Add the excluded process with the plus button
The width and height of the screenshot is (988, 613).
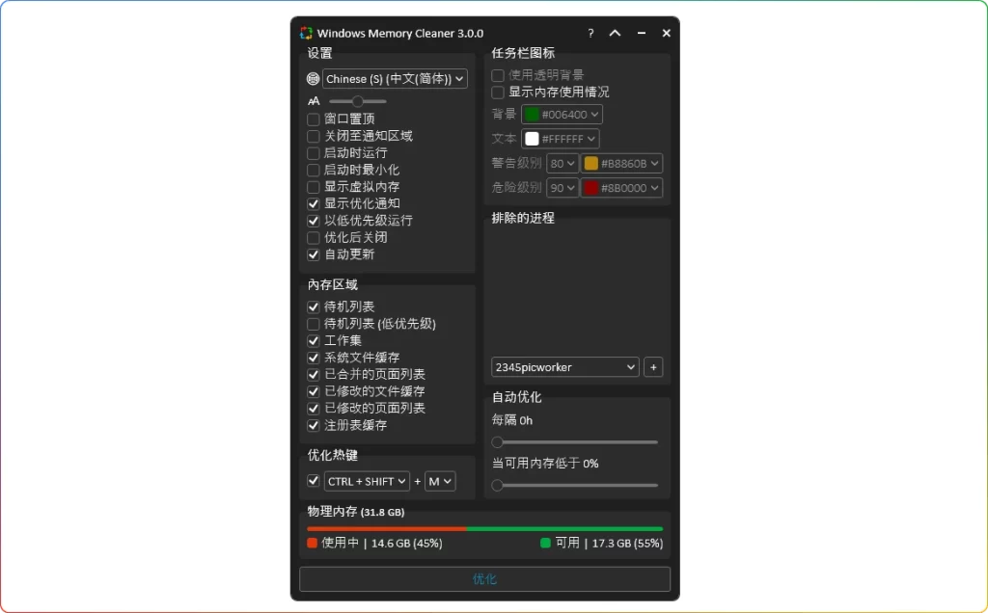(x=653, y=367)
